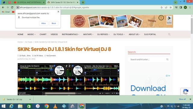Jump to No Comment link

click(51, 56)
